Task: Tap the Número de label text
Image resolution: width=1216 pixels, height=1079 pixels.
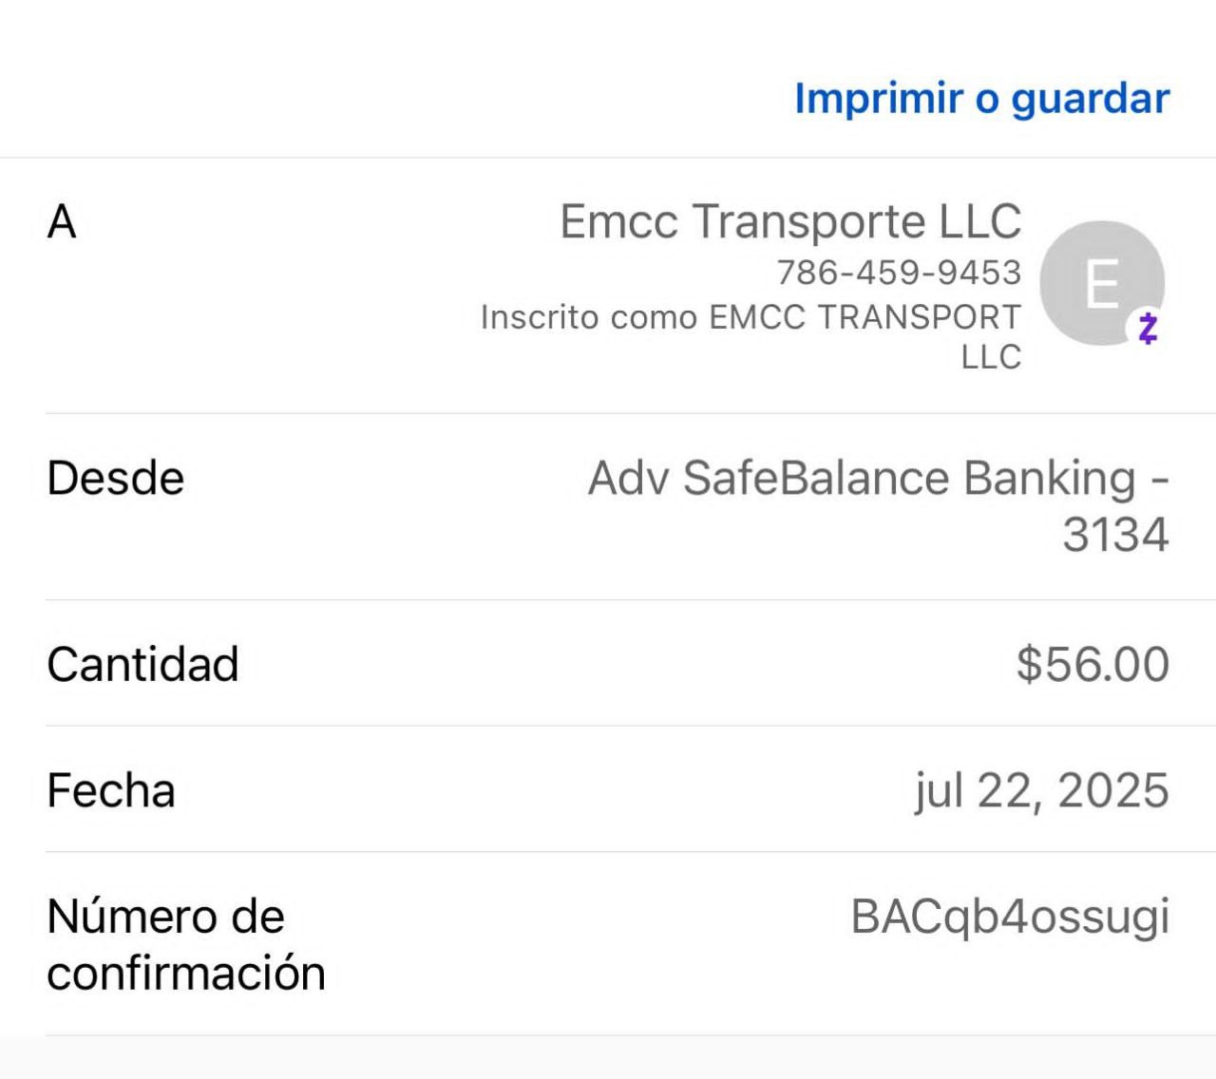Action: (x=165, y=917)
